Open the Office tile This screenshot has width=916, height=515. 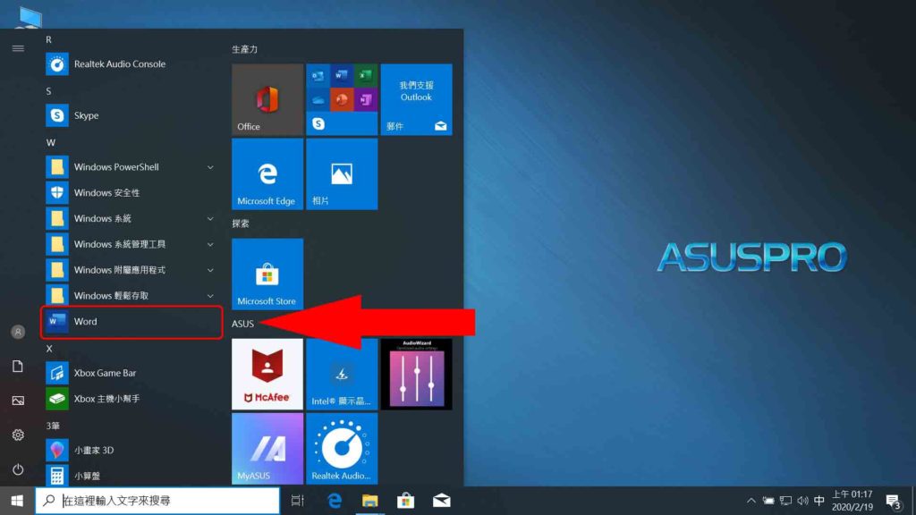(x=267, y=99)
